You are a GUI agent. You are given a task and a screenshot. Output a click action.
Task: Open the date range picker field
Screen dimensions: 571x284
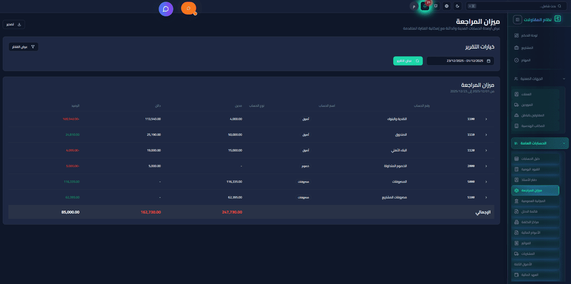(x=460, y=61)
